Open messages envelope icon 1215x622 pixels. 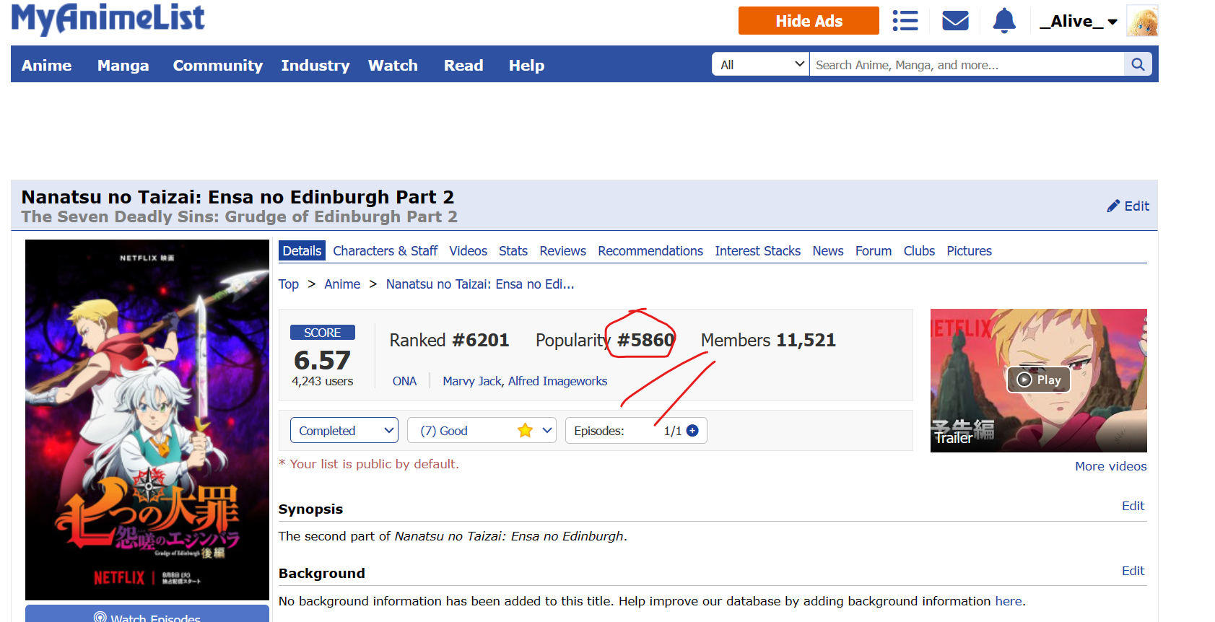tap(955, 21)
